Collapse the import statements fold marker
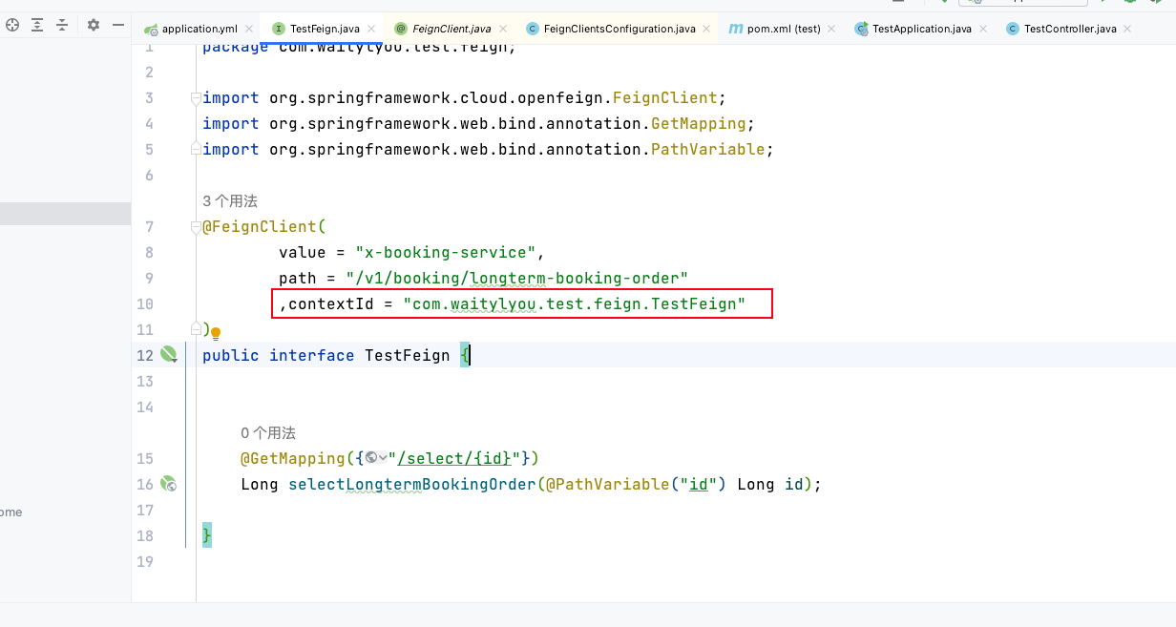The height and width of the screenshot is (627, 1176). coord(195,96)
